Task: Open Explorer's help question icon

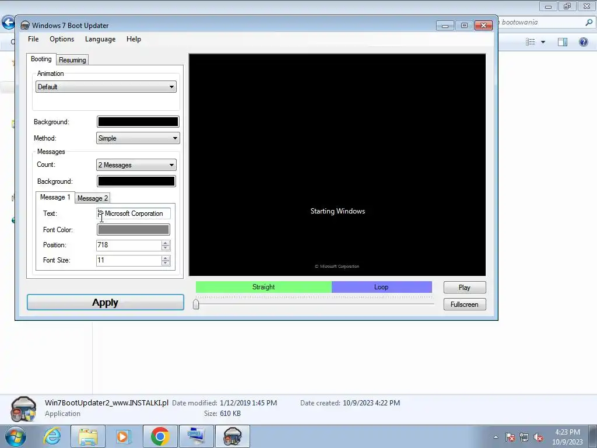Action: (x=583, y=42)
